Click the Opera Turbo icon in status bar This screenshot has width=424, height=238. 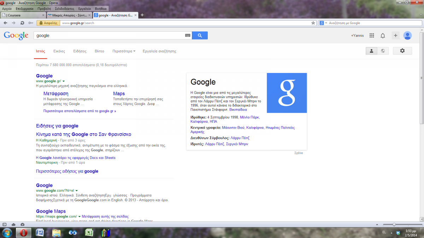[23, 225]
